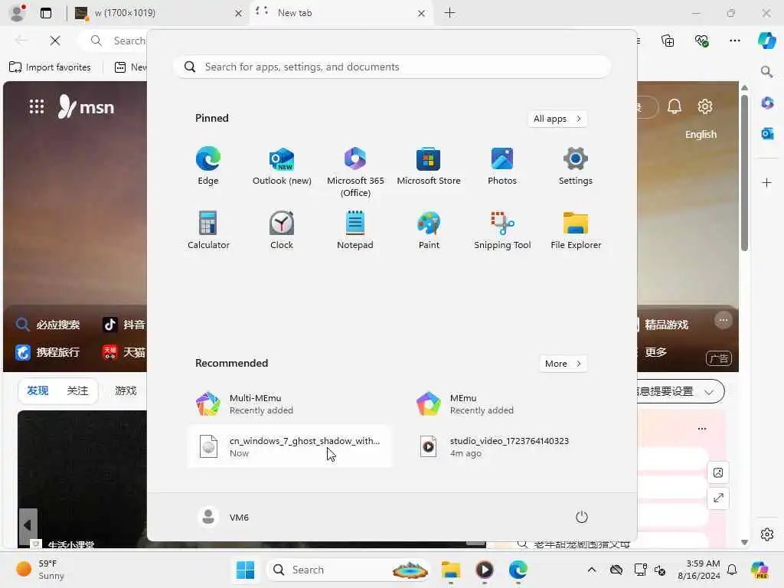Viewport: 784px width, 588px height.
Task: Click Windows Start button on taskbar
Action: point(245,570)
